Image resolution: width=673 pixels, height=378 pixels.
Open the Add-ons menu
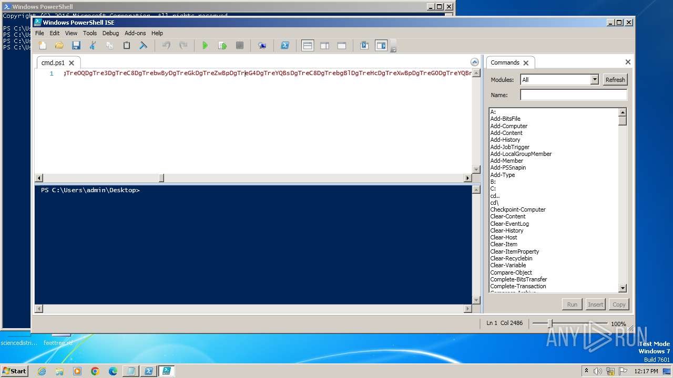click(135, 33)
